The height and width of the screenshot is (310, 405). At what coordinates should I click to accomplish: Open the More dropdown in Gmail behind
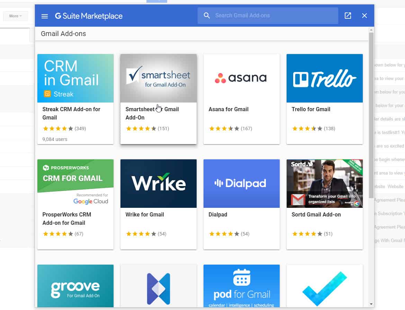[x=15, y=16]
